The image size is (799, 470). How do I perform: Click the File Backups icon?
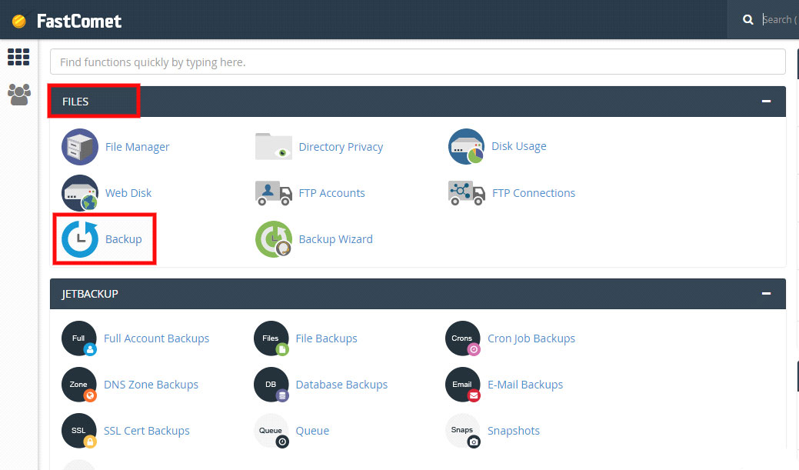[x=271, y=338]
